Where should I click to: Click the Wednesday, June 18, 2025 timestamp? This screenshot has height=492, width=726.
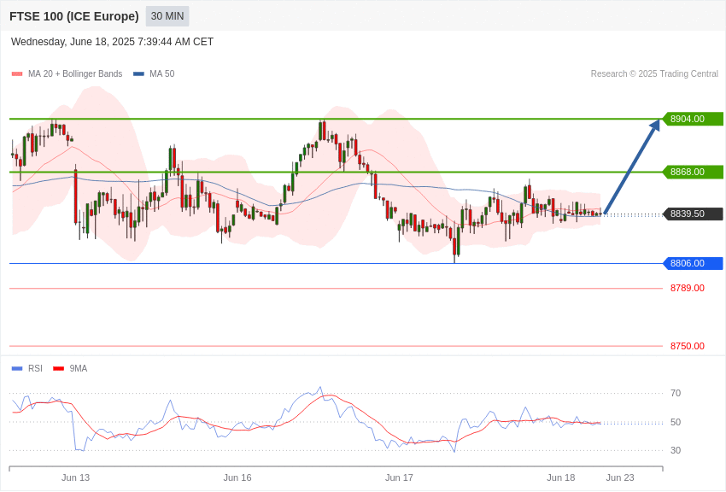click(x=112, y=42)
